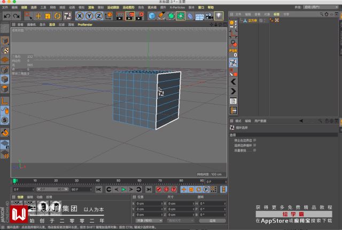Click the camera object icon
This screenshot has height=230, width=342.
click(209, 16)
